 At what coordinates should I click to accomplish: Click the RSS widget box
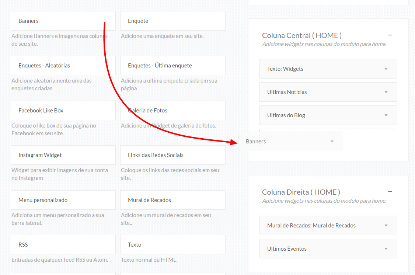pos(63,245)
